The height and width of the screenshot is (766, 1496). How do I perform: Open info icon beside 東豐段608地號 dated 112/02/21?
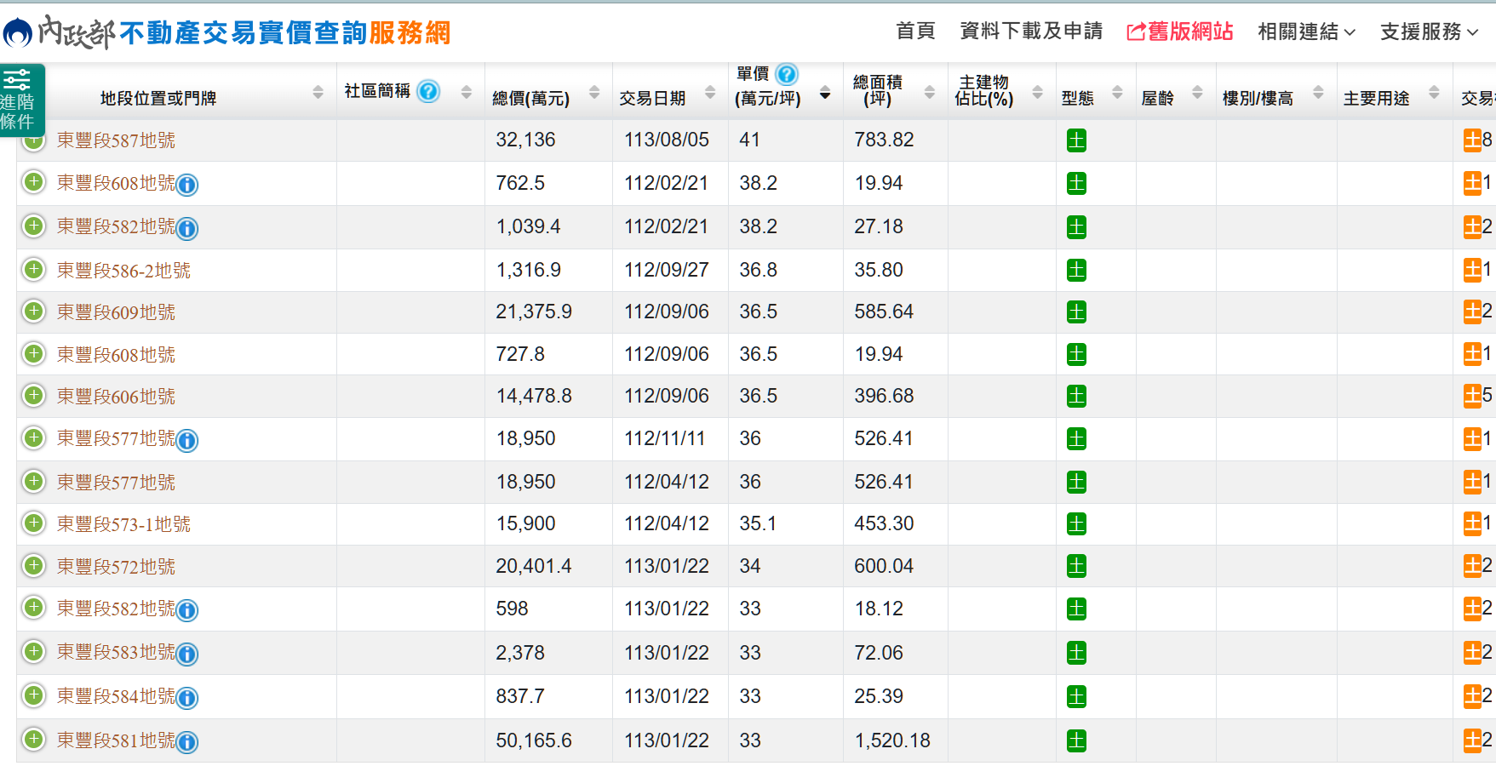[187, 185]
